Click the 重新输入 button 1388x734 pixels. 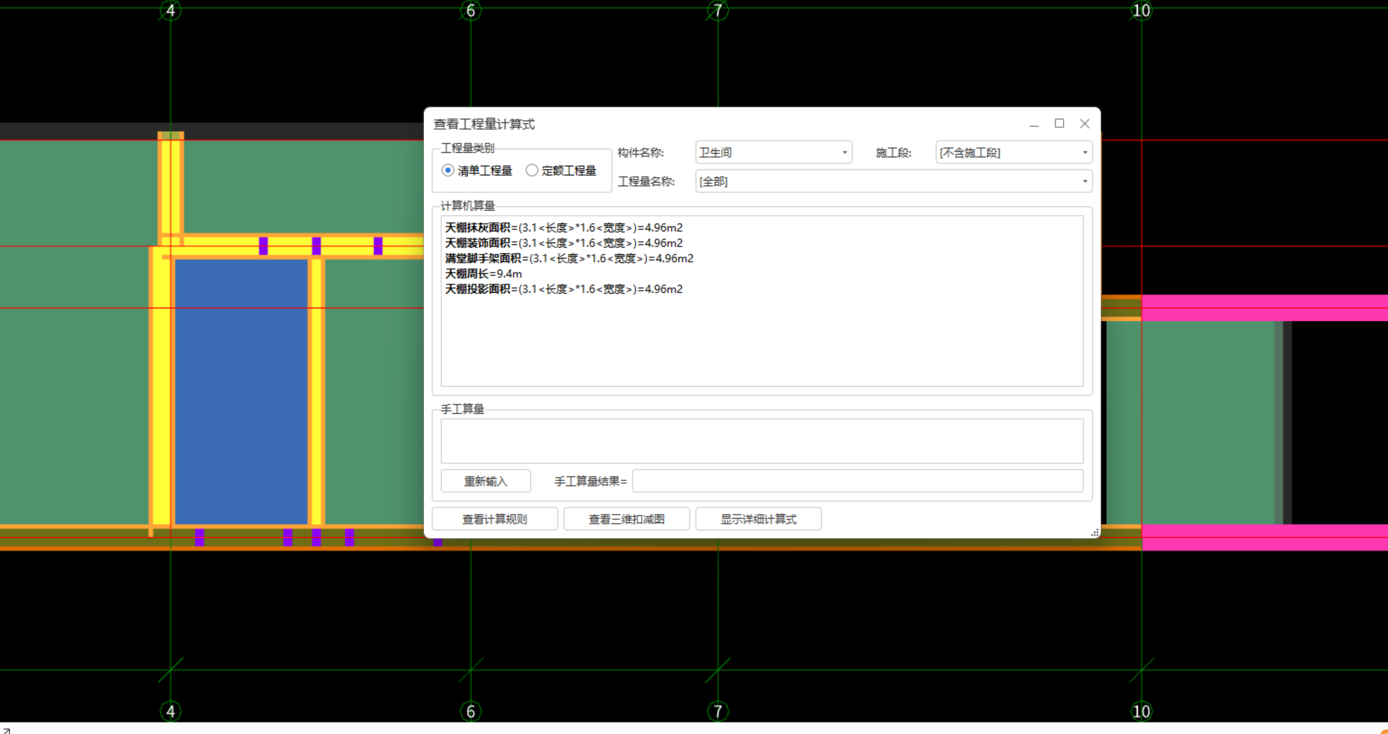pos(486,481)
